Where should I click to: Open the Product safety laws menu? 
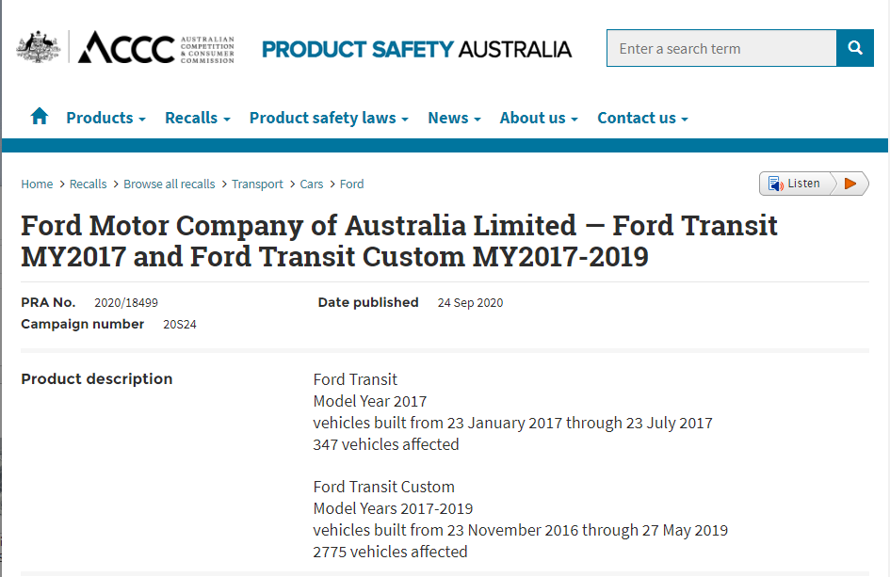pyautogui.click(x=328, y=118)
